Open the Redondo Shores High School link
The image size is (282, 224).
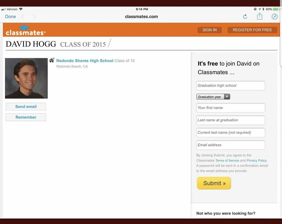[x=85, y=61]
